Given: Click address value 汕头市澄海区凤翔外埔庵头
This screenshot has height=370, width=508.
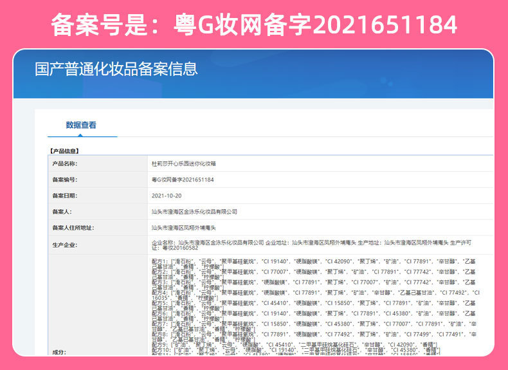Looking at the screenshot, I should (x=184, y=228).
